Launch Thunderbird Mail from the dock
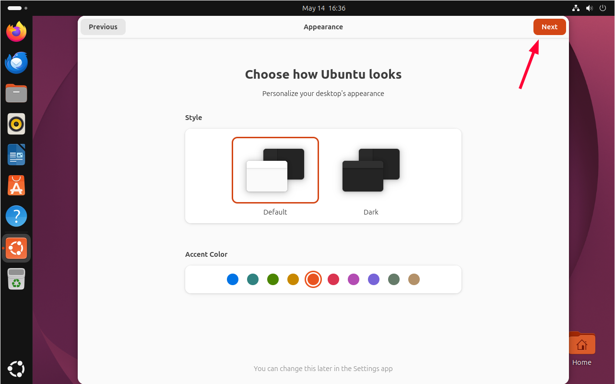 point(16,63)
